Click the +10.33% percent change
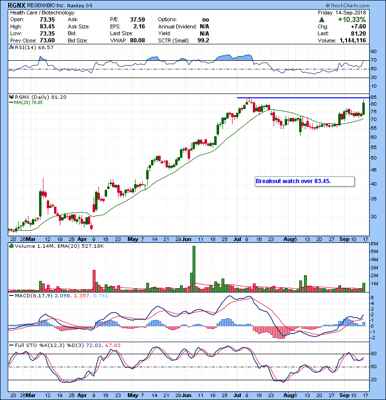 click(x=352, y=20)
